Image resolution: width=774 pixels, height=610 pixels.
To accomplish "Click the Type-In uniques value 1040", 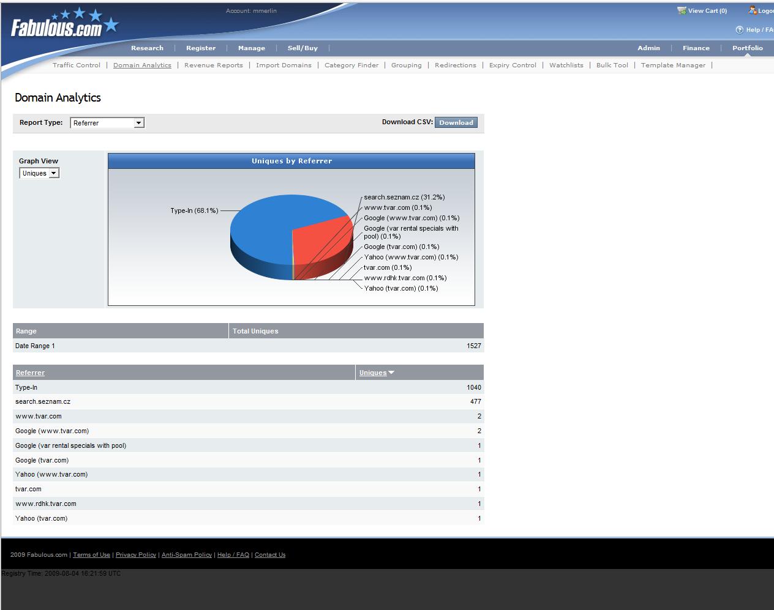I will (x=474, y=387).
